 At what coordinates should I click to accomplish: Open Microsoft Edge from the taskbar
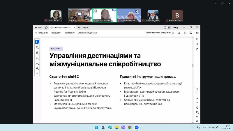(x=110, y=128)
